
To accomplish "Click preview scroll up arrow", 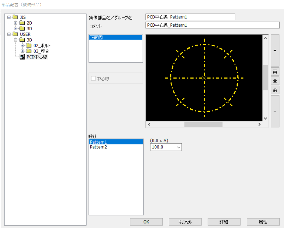I will pos(266,38).
